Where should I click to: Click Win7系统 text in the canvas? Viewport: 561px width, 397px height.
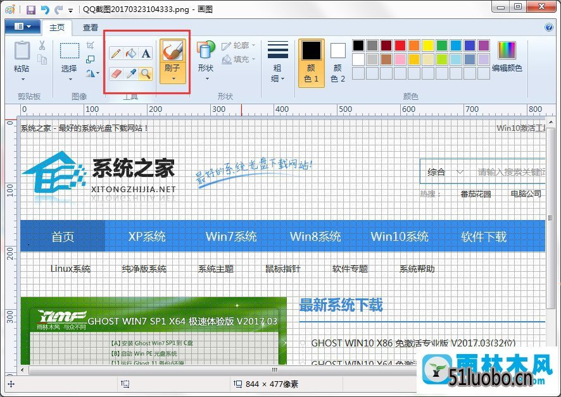click(x=231, y=236)
